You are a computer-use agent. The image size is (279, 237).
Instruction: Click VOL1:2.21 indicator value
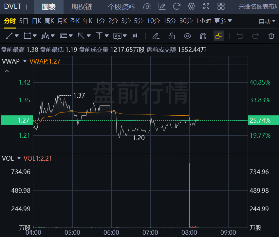point(38,158)
